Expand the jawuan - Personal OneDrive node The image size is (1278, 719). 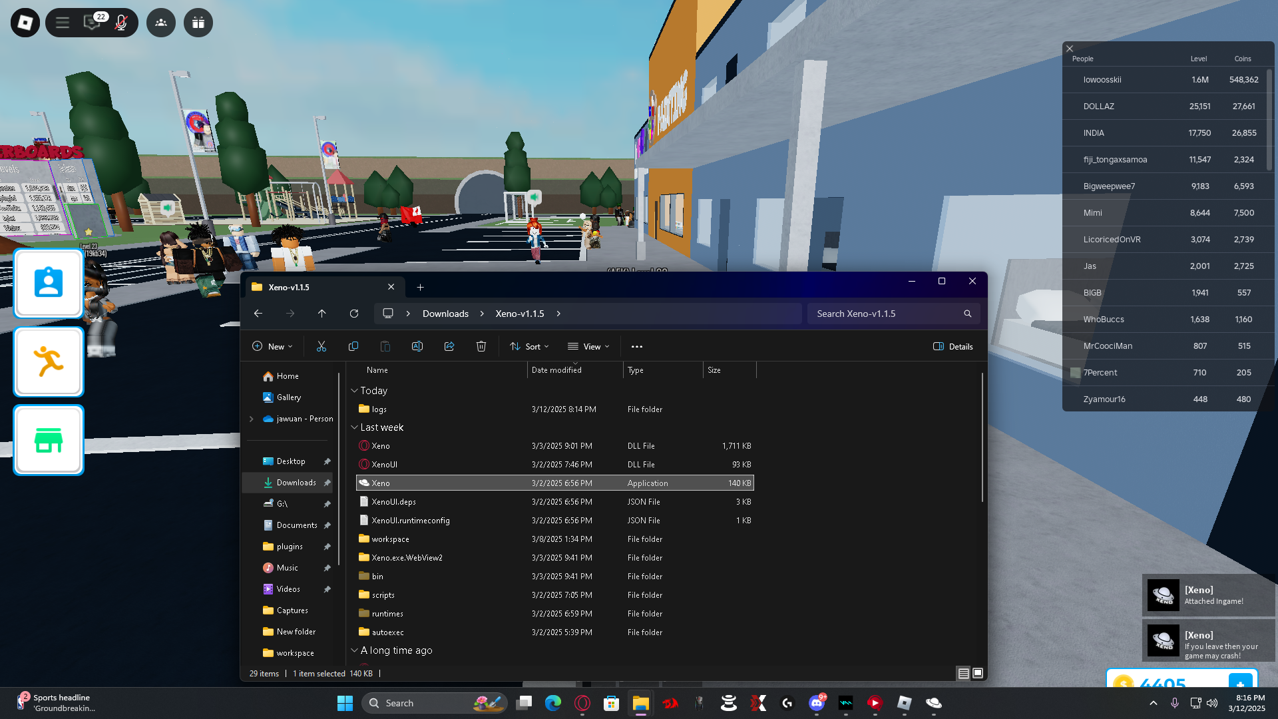point(252,419)
